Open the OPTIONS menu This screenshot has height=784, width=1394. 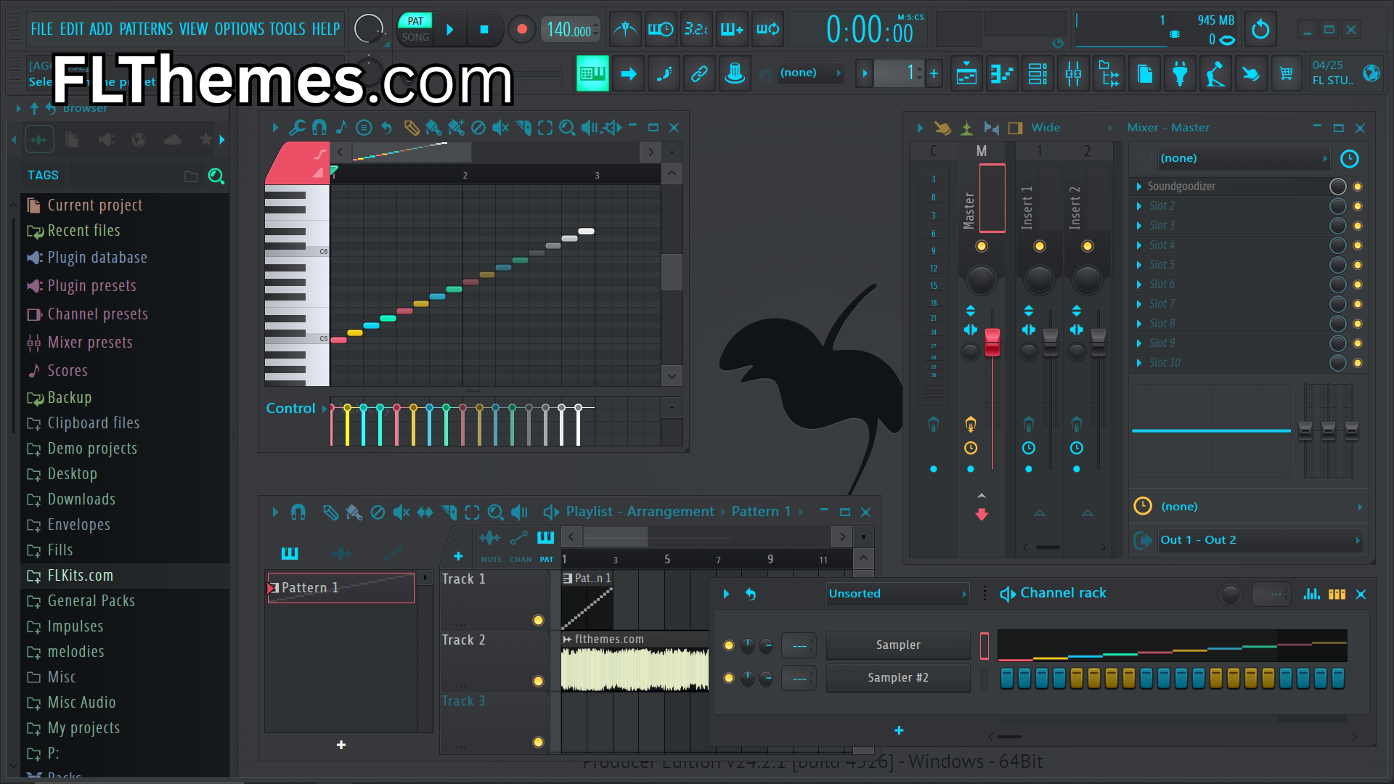[x=239, y=29]
